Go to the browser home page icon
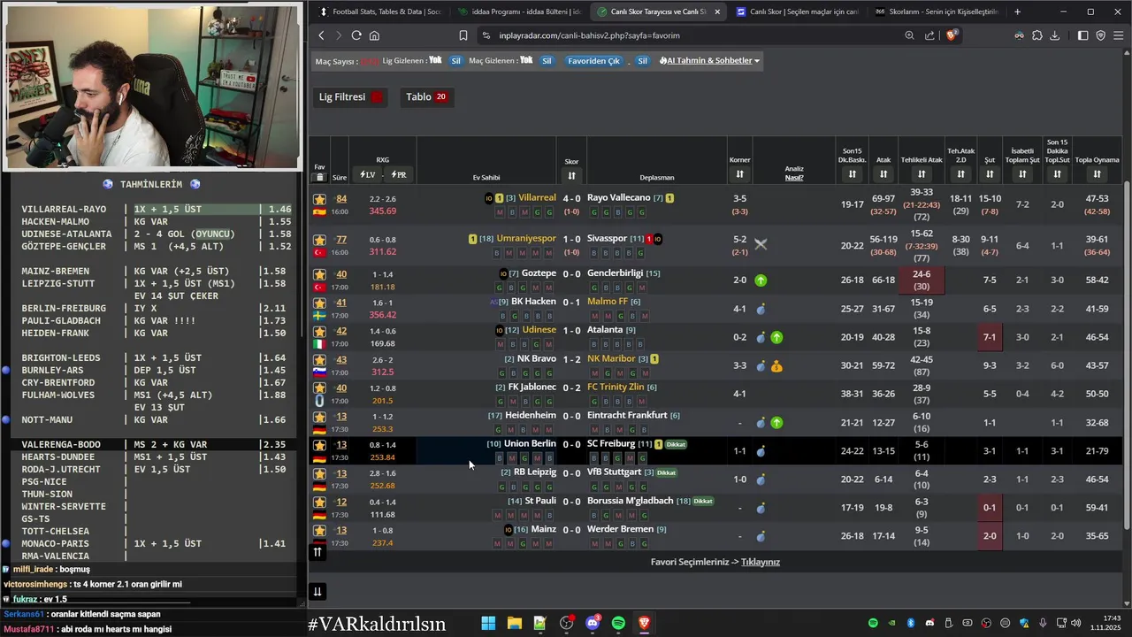 [374, 35]
